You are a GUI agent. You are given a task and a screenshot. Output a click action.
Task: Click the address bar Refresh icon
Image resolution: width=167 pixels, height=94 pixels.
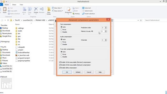pos(141,20)
